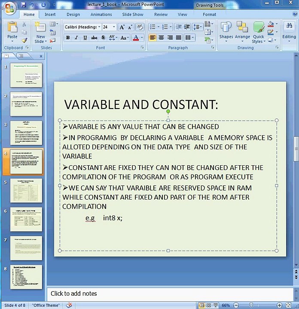Close the slides thumbnail pane
Image resolution: width=299 pixels, height=309 pixels.
[41, 56]
